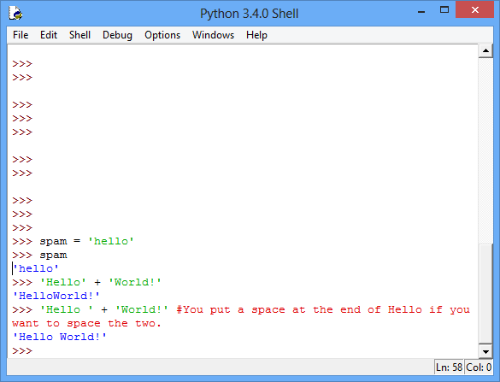This screenshot has width=500, height=382.
Task: Minimize the Python Shell window
Action: tap(421, 12)
